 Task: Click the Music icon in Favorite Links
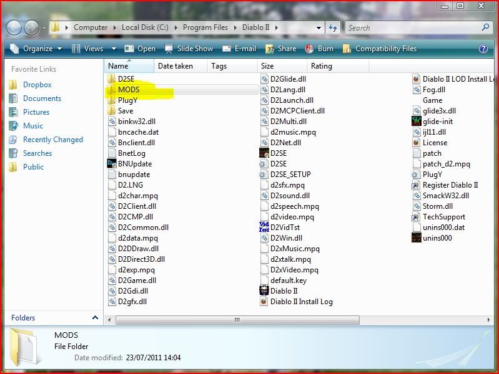tap(13, 125)
